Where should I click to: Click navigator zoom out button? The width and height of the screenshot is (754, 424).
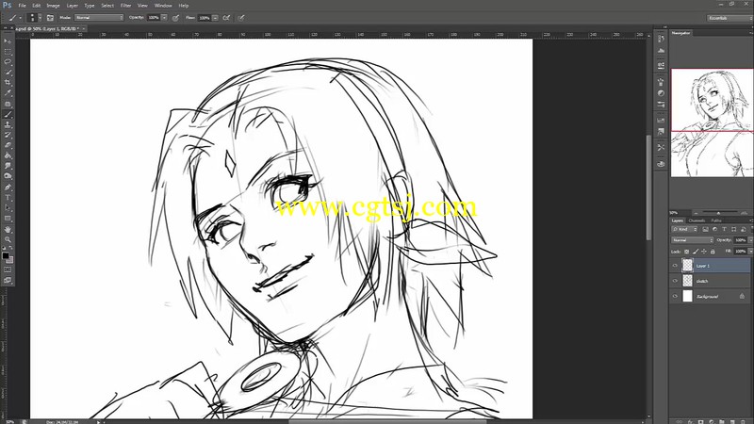click(x=696, y=213)
